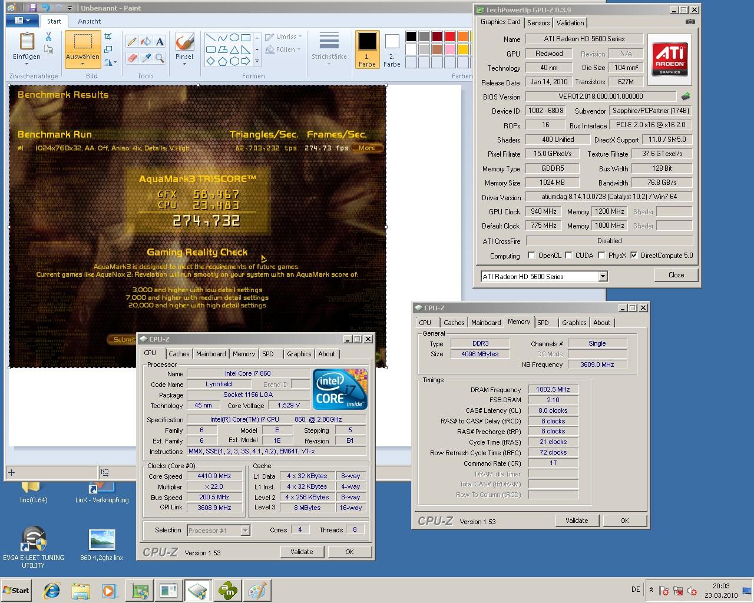754x603 pixels.
Task: Click the Paint palette icon in taskbar
Action: (x=257, y=591)
